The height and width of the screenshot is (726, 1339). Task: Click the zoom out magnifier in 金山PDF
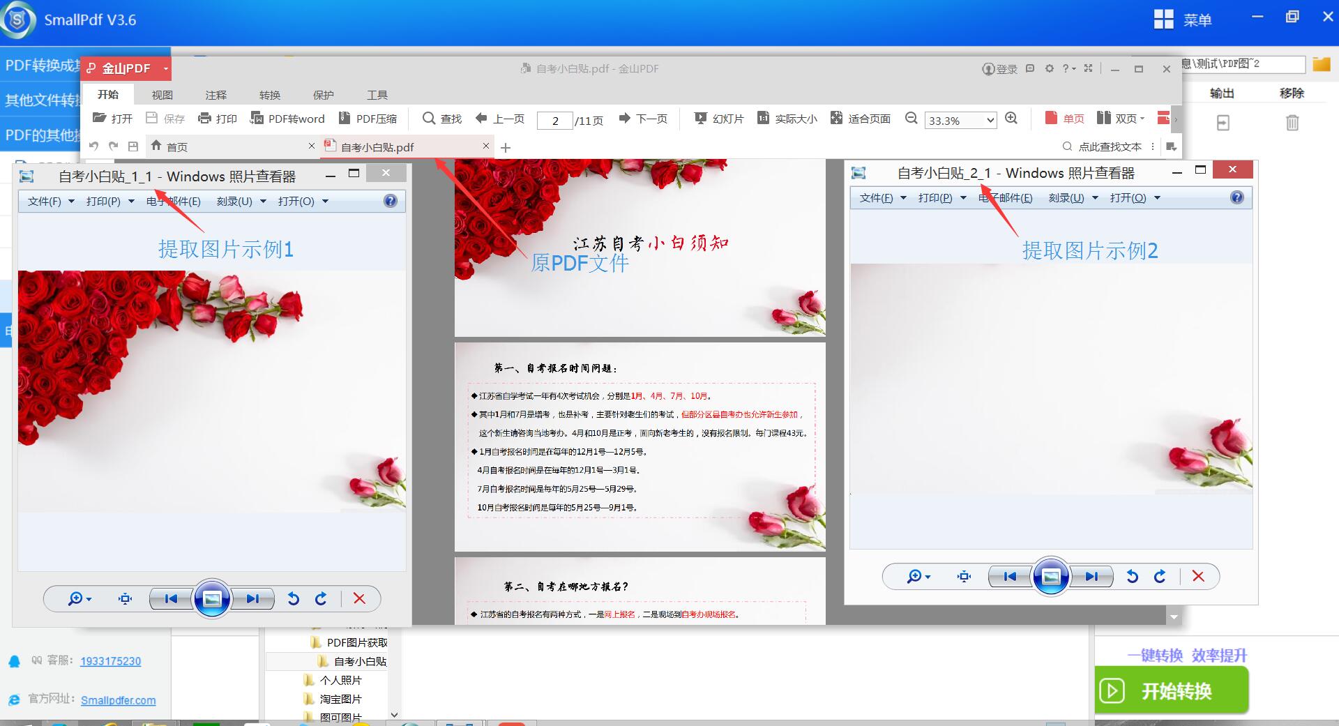911,119
